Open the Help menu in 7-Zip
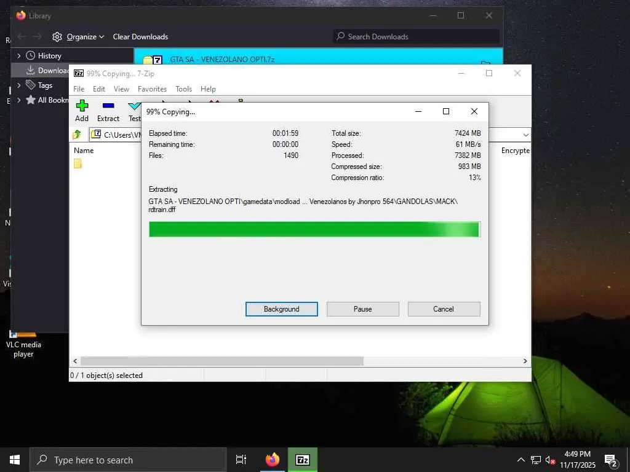The width and height of the screenshot is (630, 472). pyautogui.click(x=208, y=88)
